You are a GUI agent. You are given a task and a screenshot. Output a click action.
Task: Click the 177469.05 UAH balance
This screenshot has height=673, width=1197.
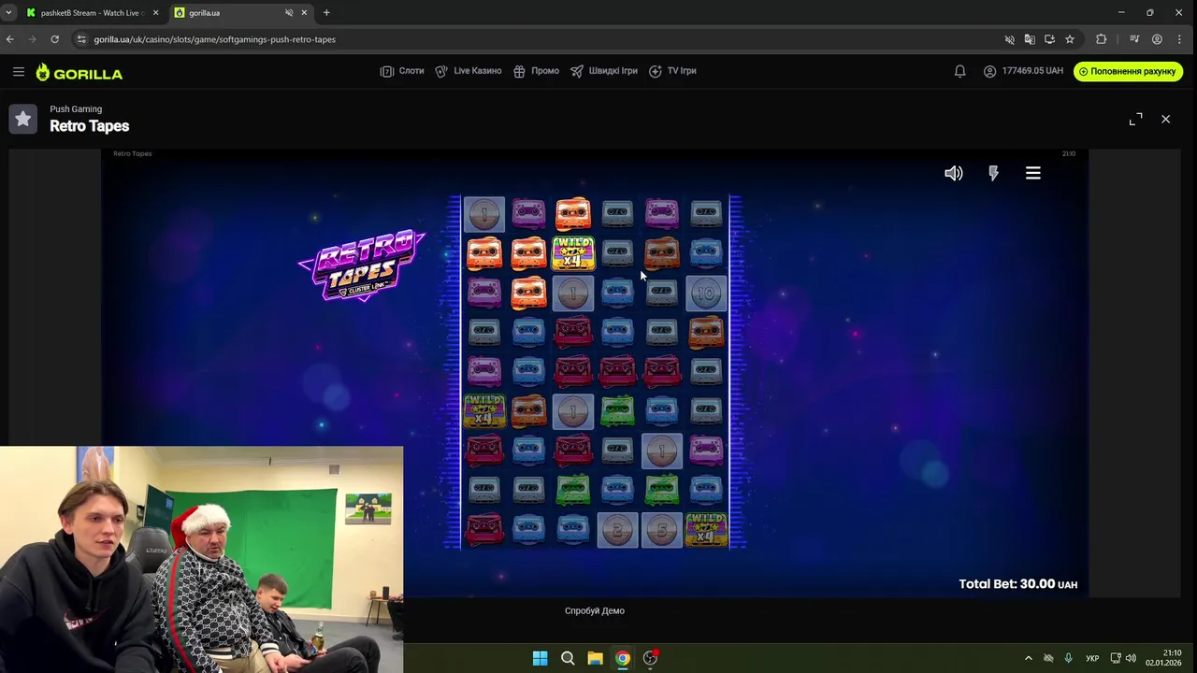[1032, 71]
